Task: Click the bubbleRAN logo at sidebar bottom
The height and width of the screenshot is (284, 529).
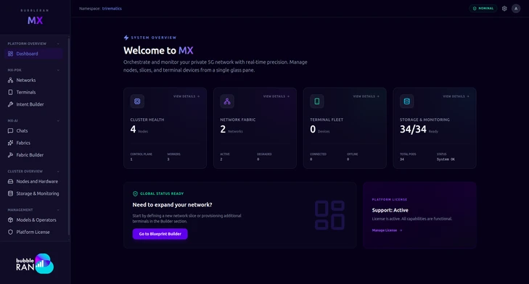Action: click(35, 264)
